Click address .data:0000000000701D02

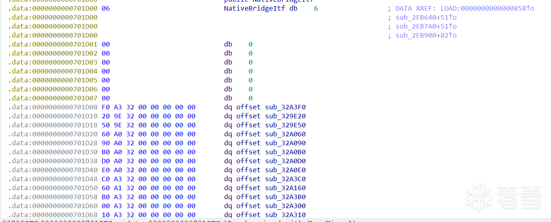[x=53, y=53]
